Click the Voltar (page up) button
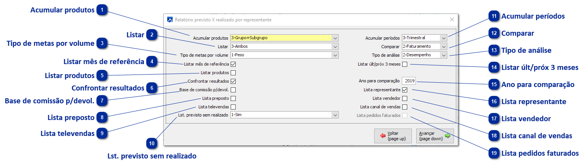 coord(392,136)
